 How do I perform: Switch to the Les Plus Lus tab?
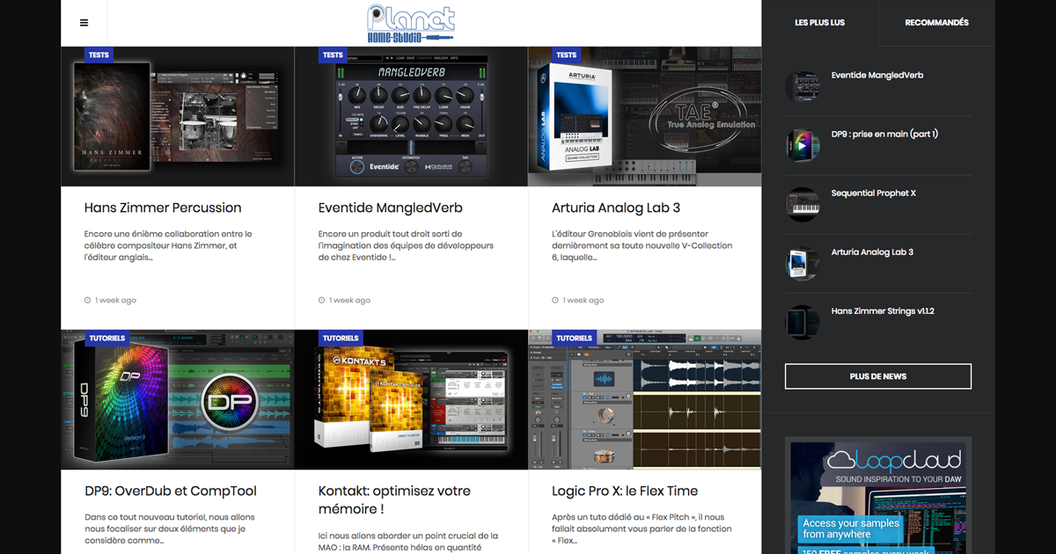(819, 23)
